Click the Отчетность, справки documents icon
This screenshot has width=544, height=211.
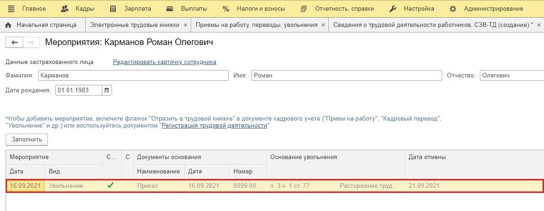(304, 9)
